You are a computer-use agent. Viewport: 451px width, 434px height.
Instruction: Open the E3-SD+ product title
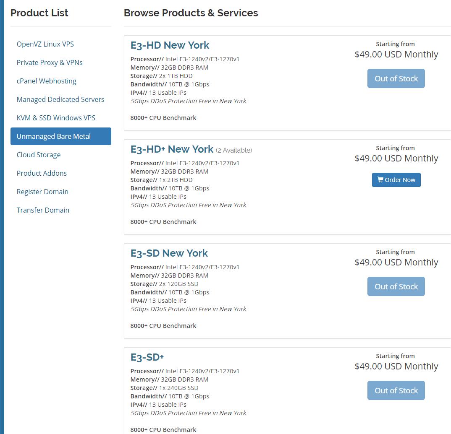pos(147,357)
